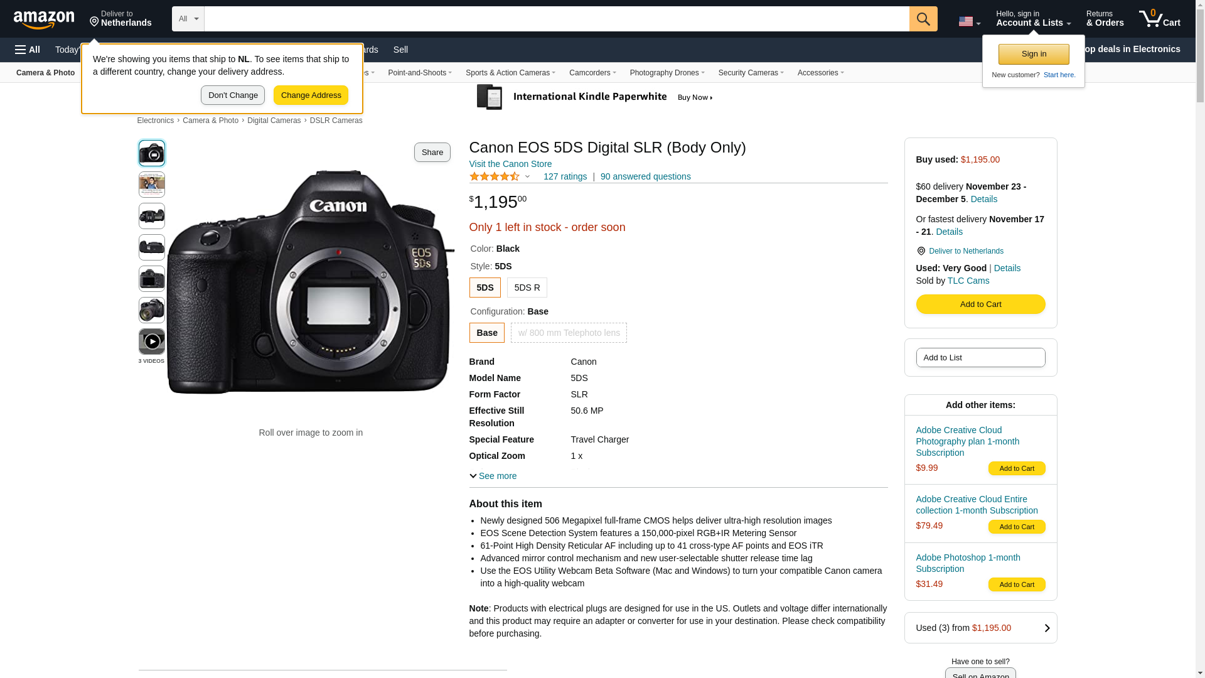Image resolution: width=1205 pixels, height=678 pixels.
Task: Open the Add to List dropdown
Action: point(980,358)
